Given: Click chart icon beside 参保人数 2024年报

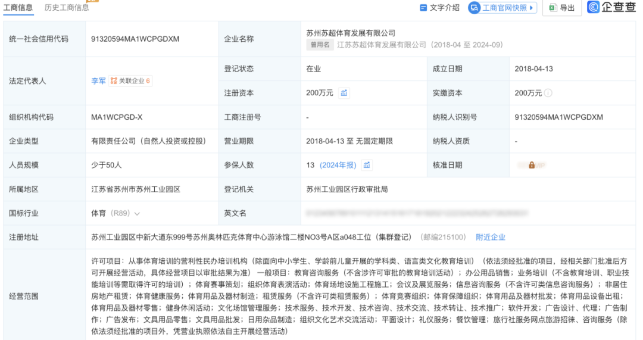Looking at the screenshot, I should click(367, 165).
